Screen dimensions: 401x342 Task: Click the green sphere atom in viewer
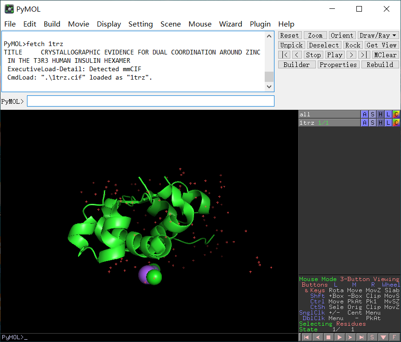[154, 277]
